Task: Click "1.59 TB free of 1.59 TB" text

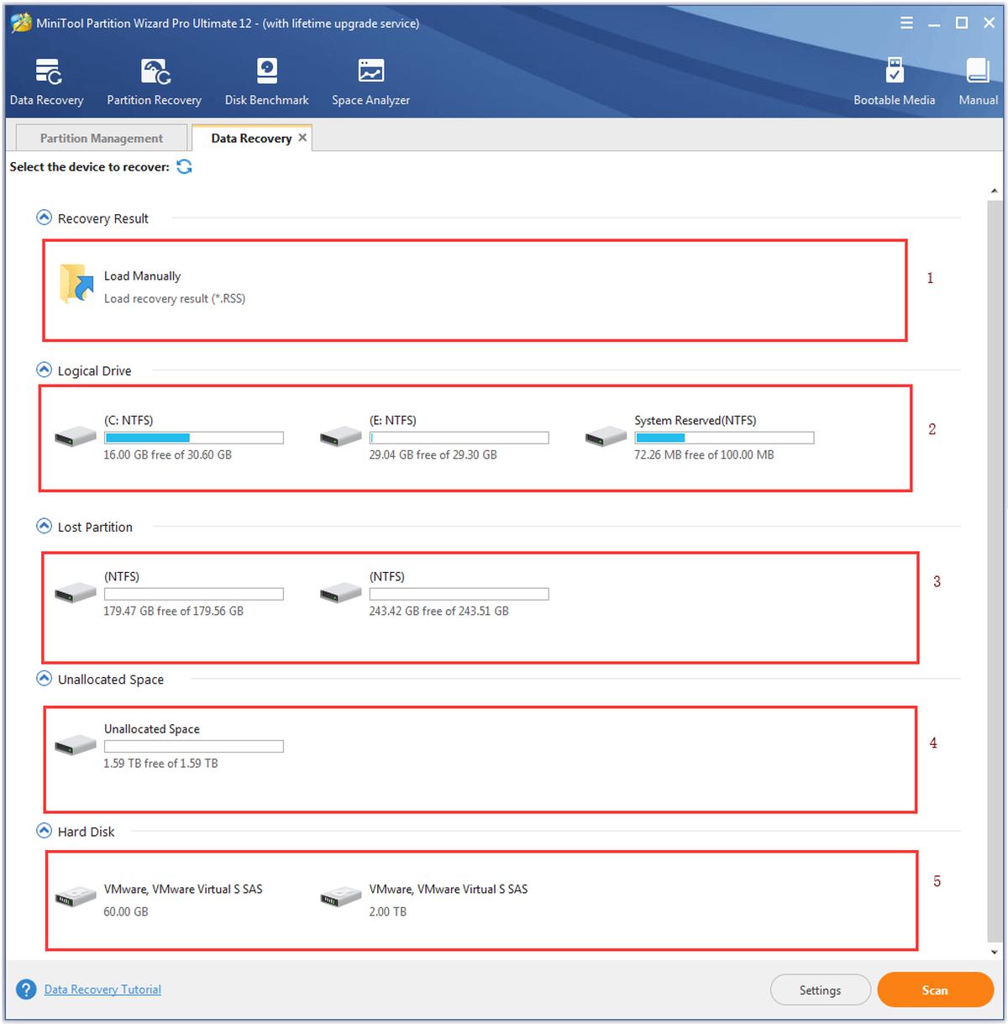Action: 160,763
